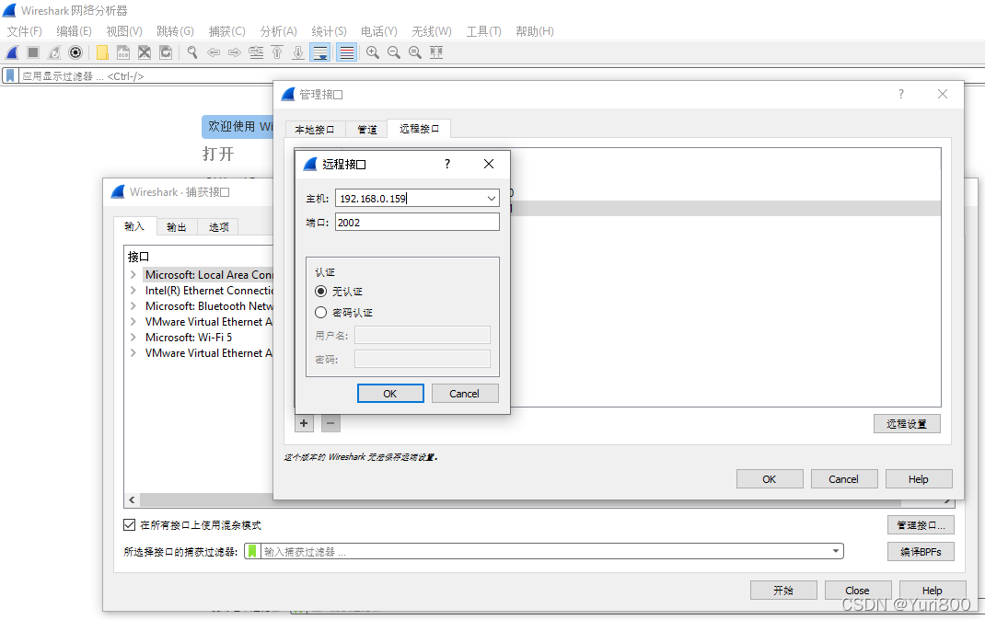
Task: Click the display filter input bar
Action: coord(502,76)
